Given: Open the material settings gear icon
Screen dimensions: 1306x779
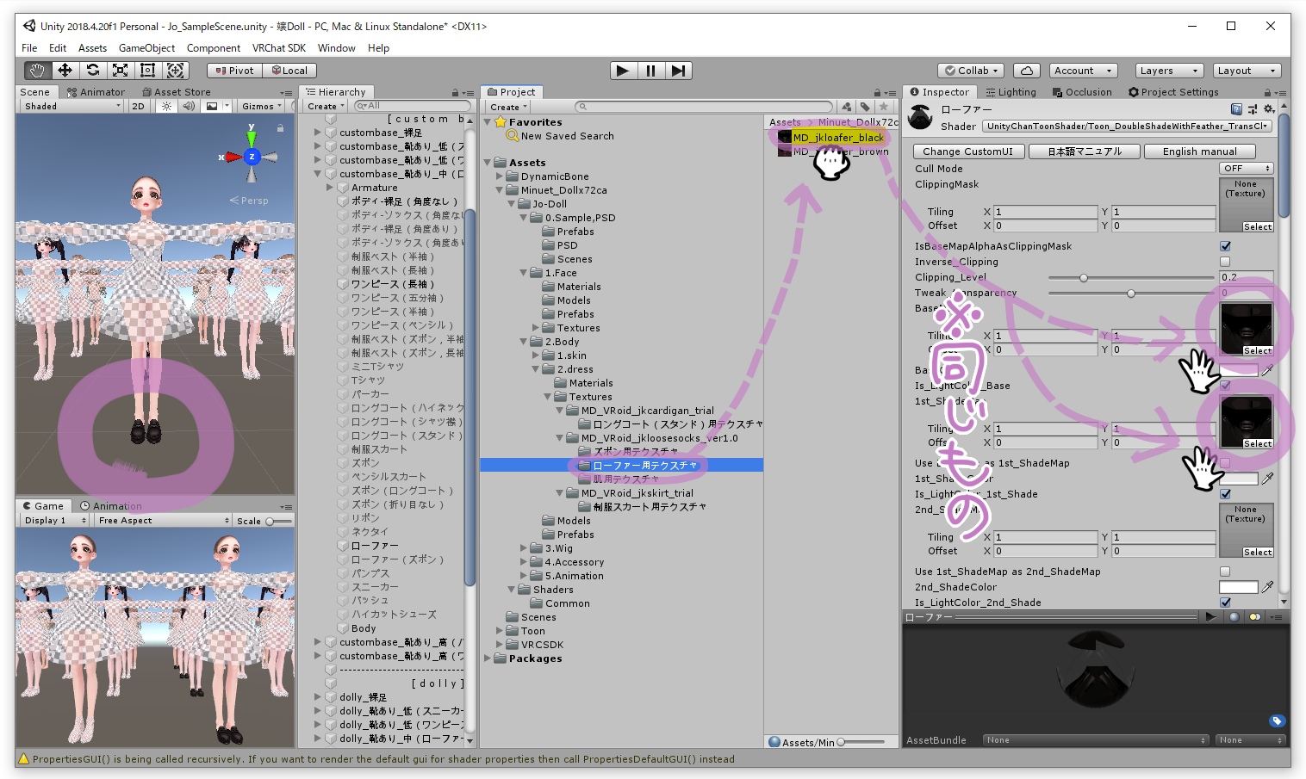Looking at the screenshot, I should coord(1269,109).
